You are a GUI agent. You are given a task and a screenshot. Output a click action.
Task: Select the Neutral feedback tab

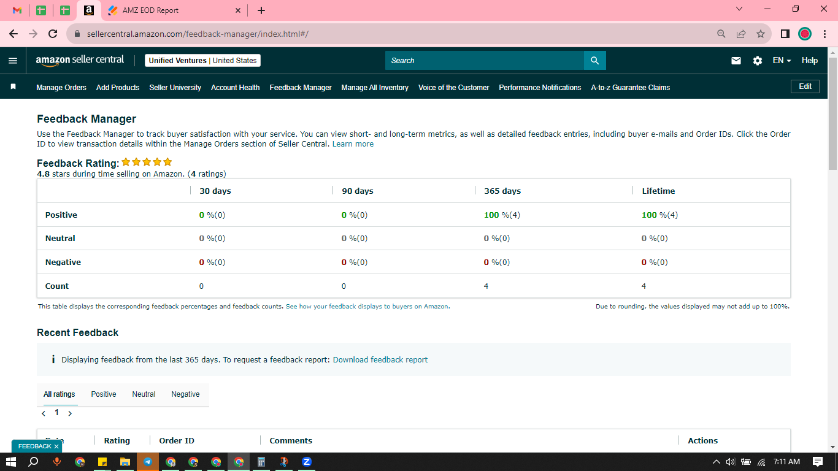[144, 394]
